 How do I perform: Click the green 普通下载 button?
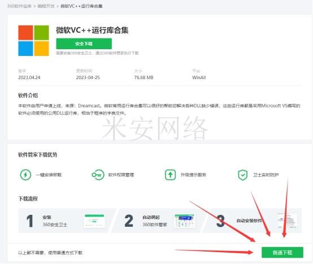[x=282, y=253]
